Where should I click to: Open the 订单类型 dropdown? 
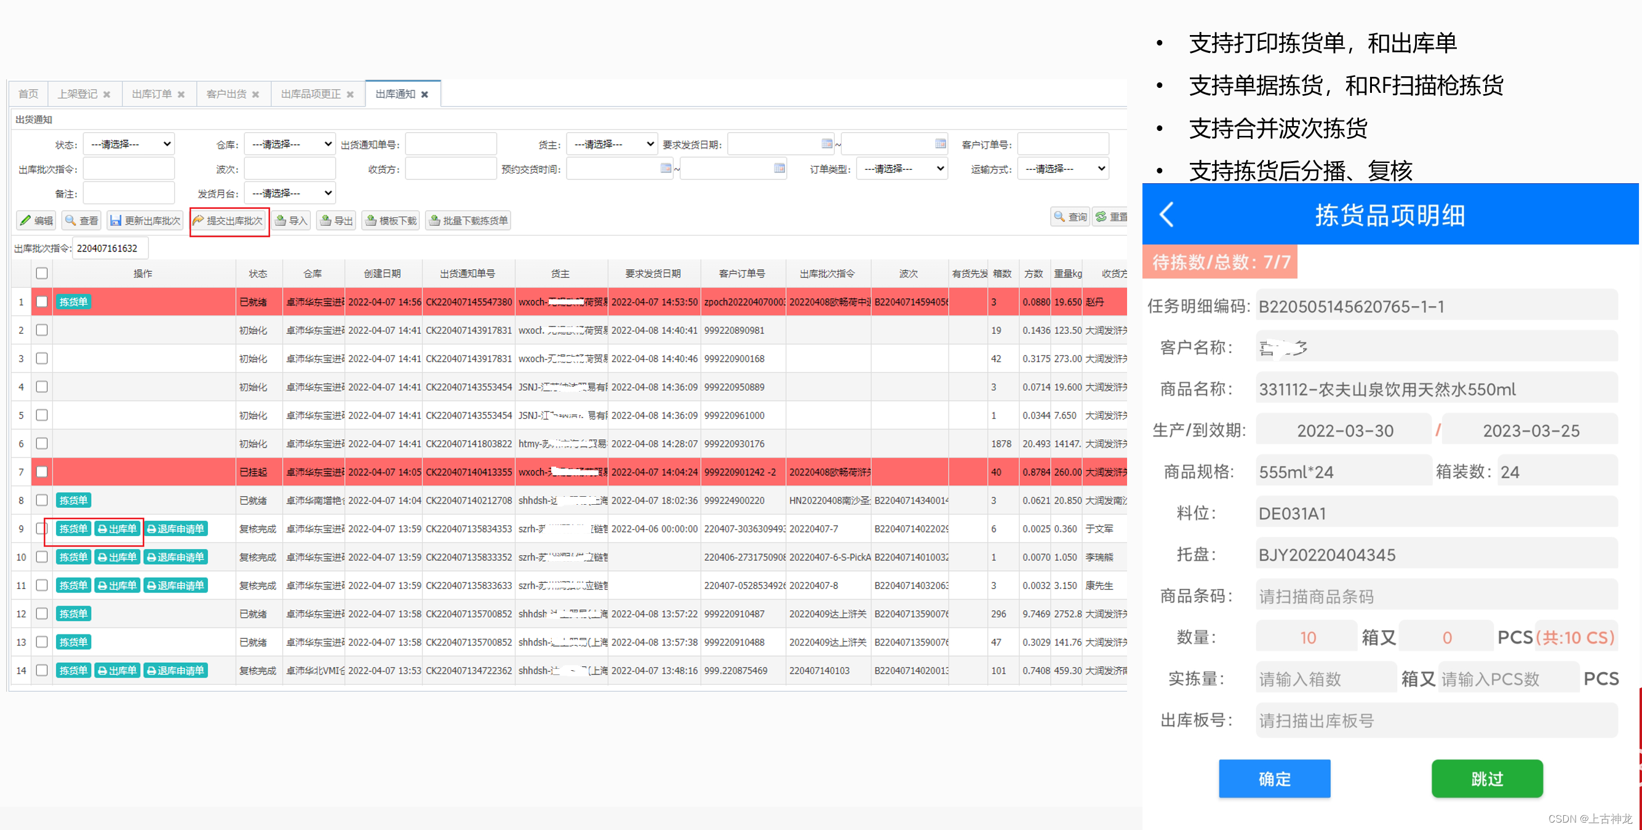902,168
